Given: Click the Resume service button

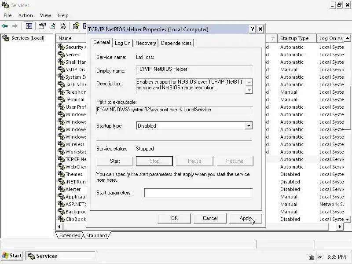Looking at the screenshot, I should click(x=235, y=161).
